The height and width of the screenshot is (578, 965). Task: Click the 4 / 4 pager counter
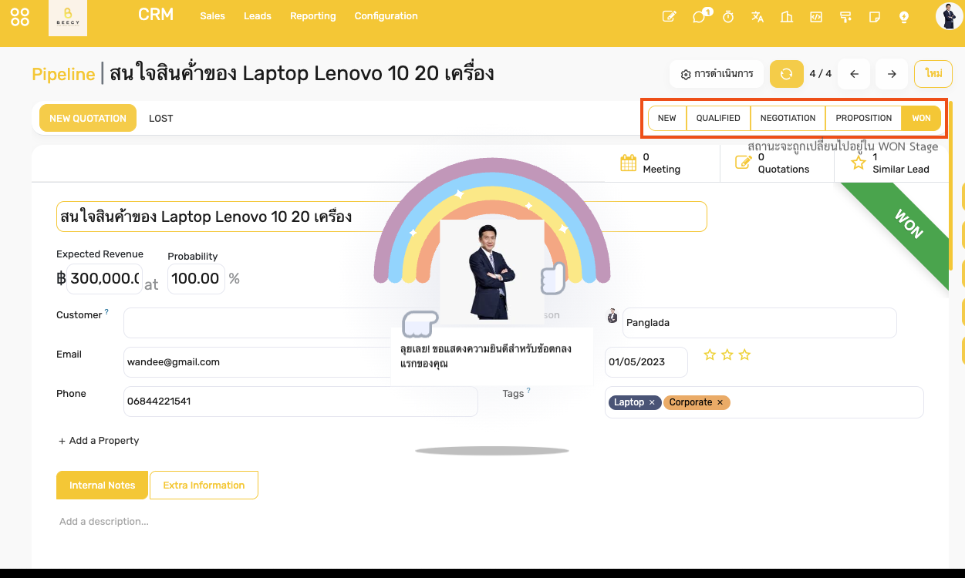click(x=821, y=74)
